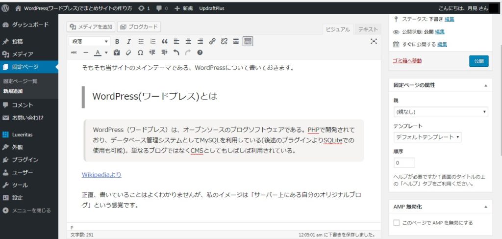Open keyboard shortcuts help icon
The height and width of the screenshot is (239, 502).
pos(200,53)
